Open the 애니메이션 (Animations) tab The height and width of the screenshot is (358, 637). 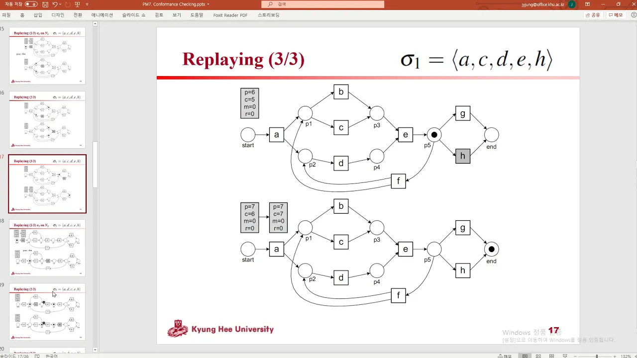tap(102, 15)
